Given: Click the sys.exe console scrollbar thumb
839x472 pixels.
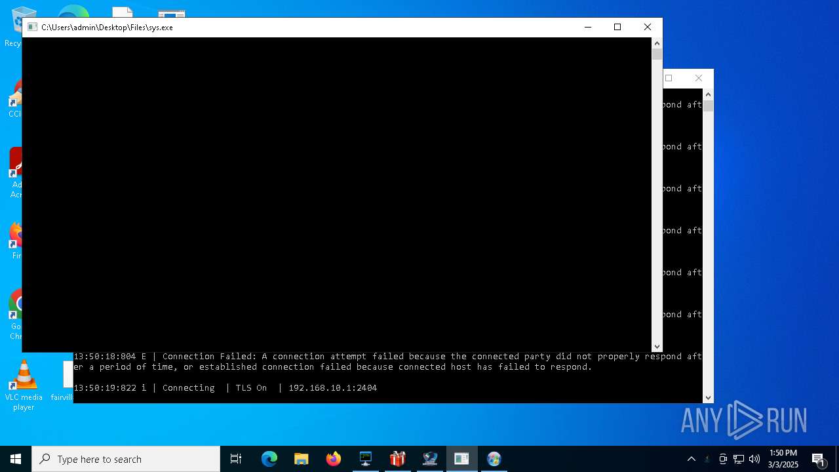Looking at the screenshot, I should 657,54.
